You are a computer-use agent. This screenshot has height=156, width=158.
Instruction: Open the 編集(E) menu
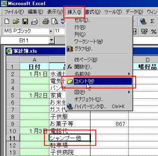pos(36,12)
